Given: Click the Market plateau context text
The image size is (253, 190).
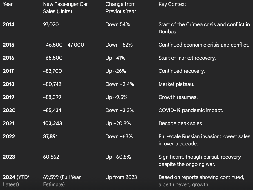Looking at the screenshot, I should click(176, 84).
